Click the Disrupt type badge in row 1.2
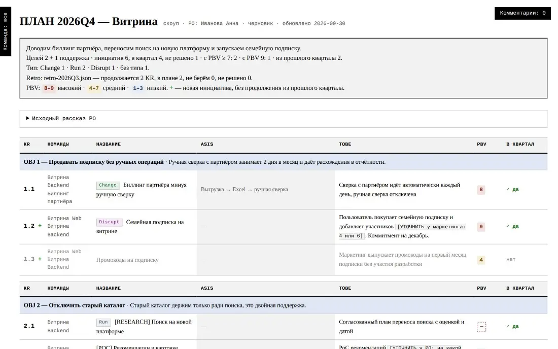Image resolution: width=558 pixels, height=349 pixels. pos(109,222)
